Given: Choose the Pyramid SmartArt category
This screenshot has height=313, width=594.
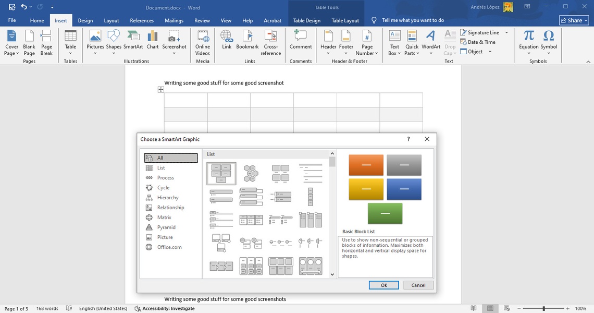Looking at the screenshot, I should point(166,227).
